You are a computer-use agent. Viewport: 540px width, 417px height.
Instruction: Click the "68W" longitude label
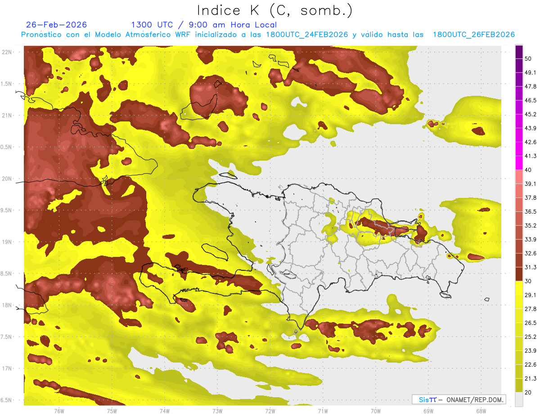coord(481,411)
